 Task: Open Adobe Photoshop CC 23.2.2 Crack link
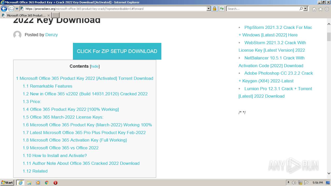pyautogui.click(x=276, y=77)
